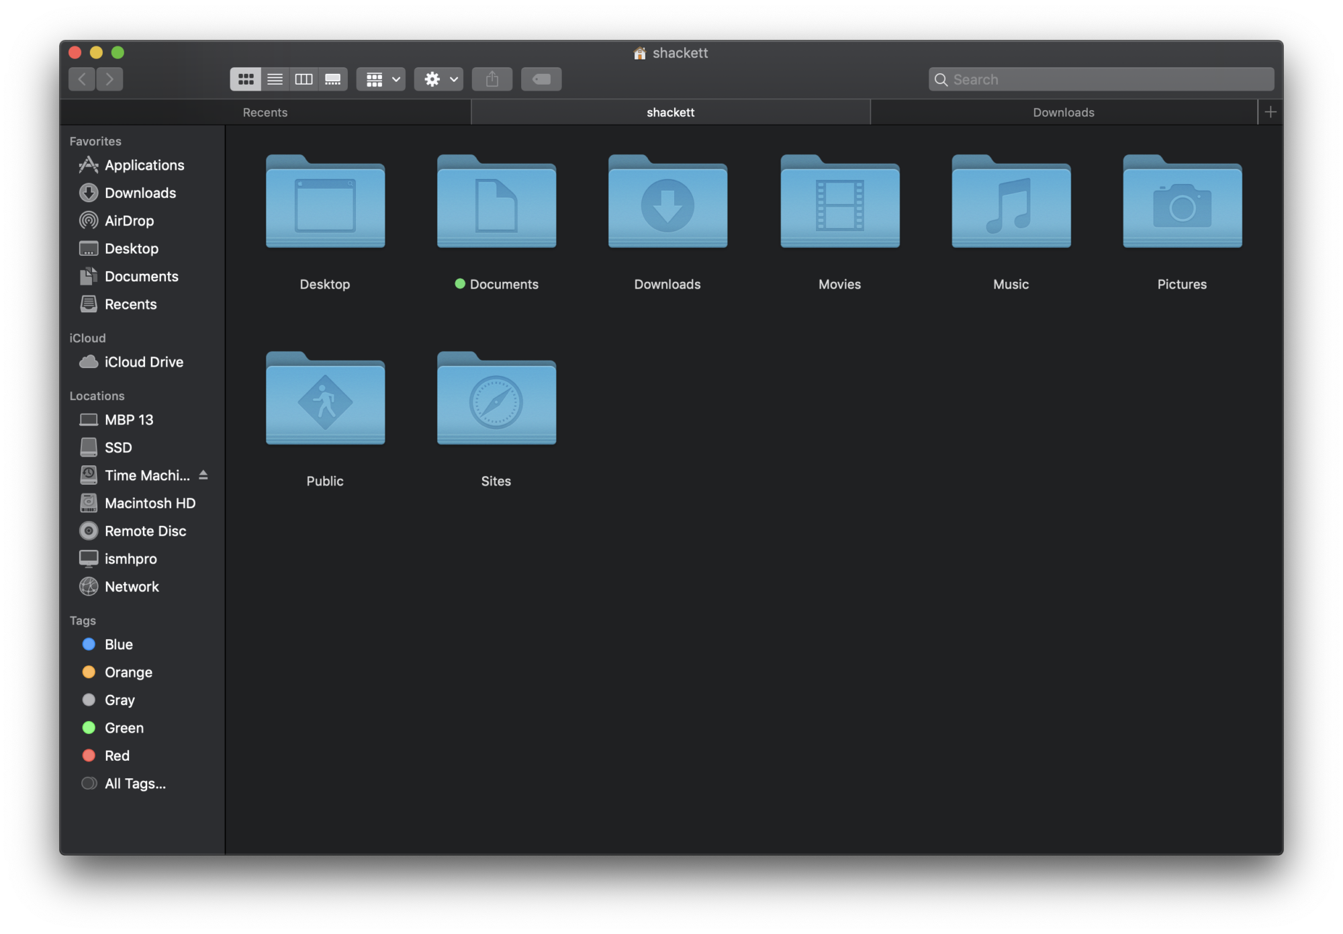Select the Movies folder
The height and width of the screenshot is (934, 1343).
click(x=839, y=203)
